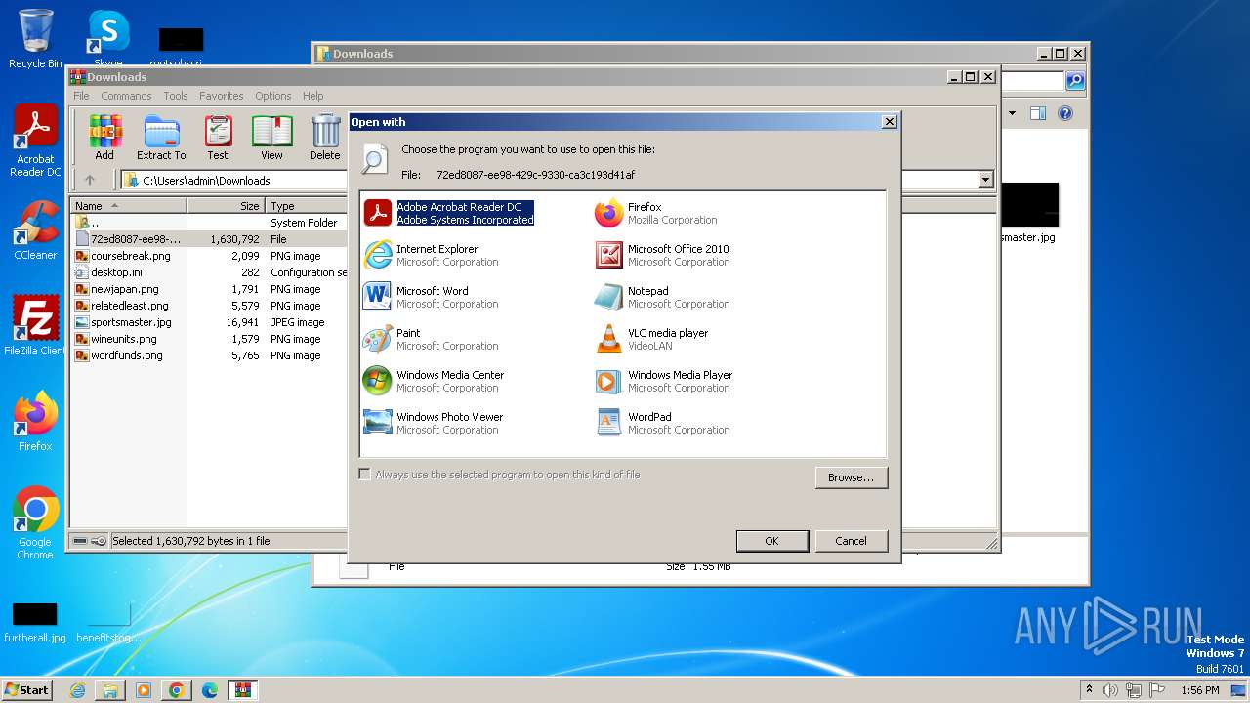The image size is (1250, 703).
Task: Sort WinRAR list by Size column
Action: pyautogui.click(x=227, y=206)
